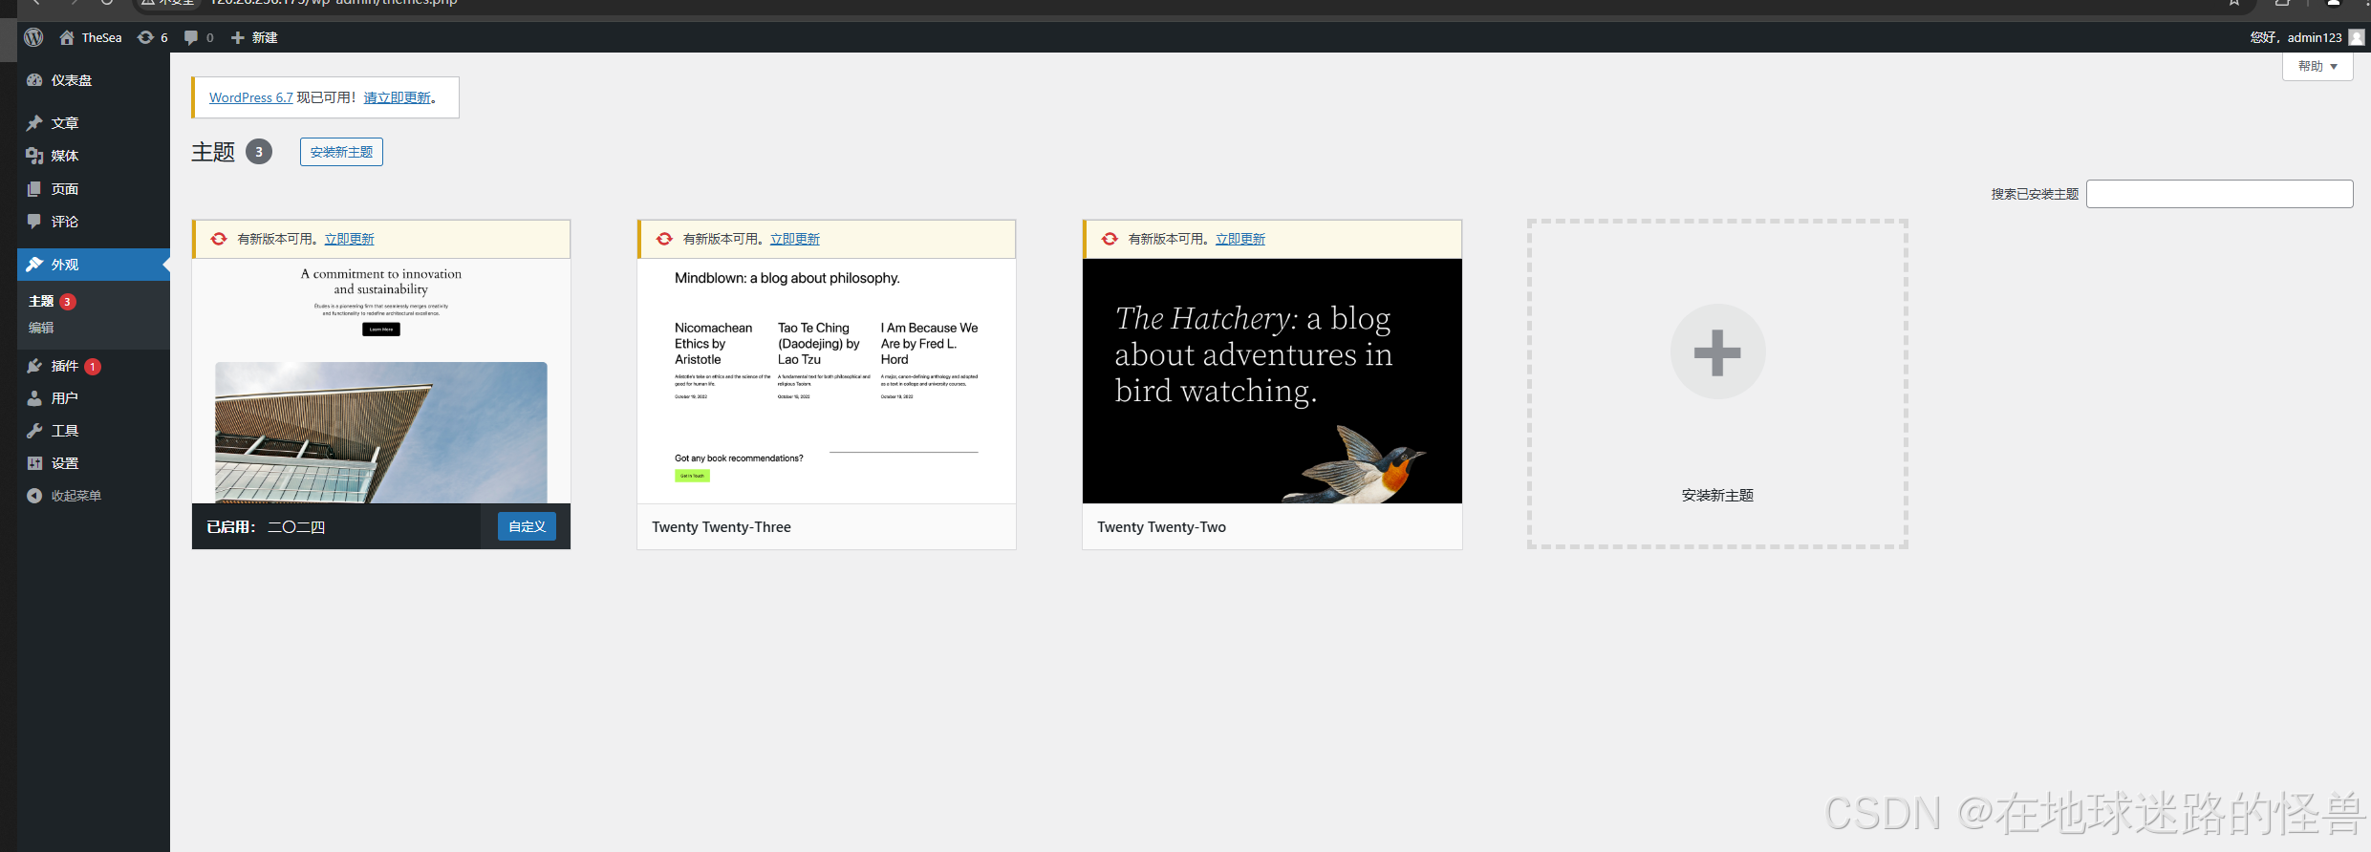Open the 工具 tools menu
Image resolution: width=2371 pixels, height=852 pixels.
click(x=93, y=431)
